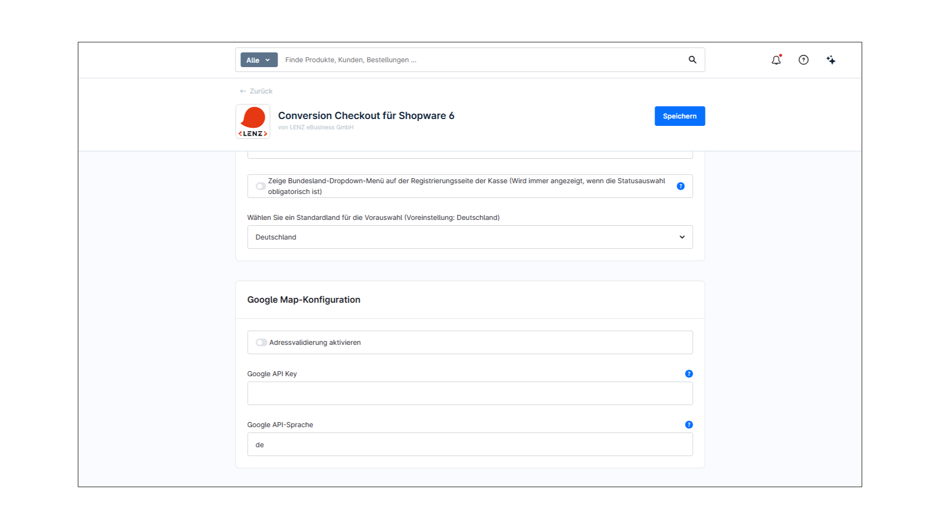The height and width of the screenshot is (529, 940).
Task: Click the LENZ plugin logo
Action: coord(253,121)
